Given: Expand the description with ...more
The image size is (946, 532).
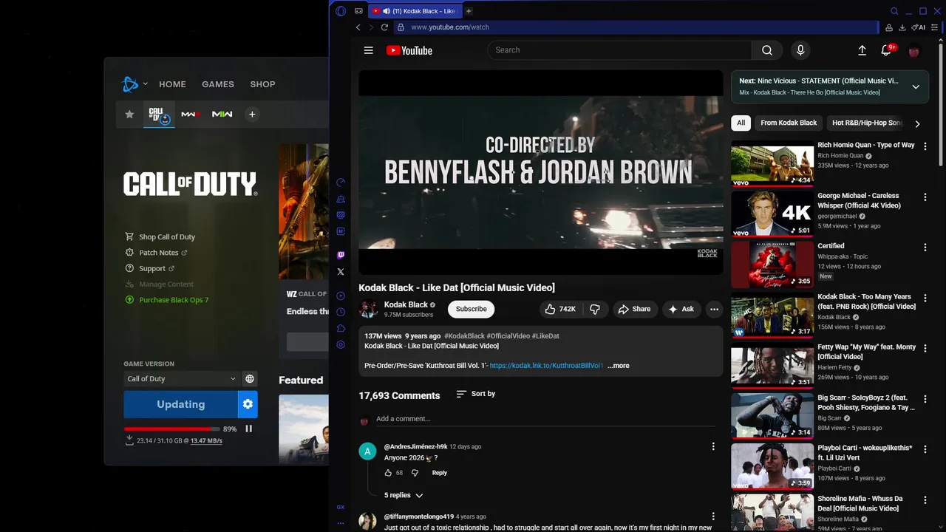Looking at the screenshot, I should pos(618,366).
